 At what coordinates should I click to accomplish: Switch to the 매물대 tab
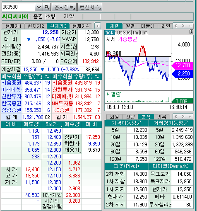[148, 26]
